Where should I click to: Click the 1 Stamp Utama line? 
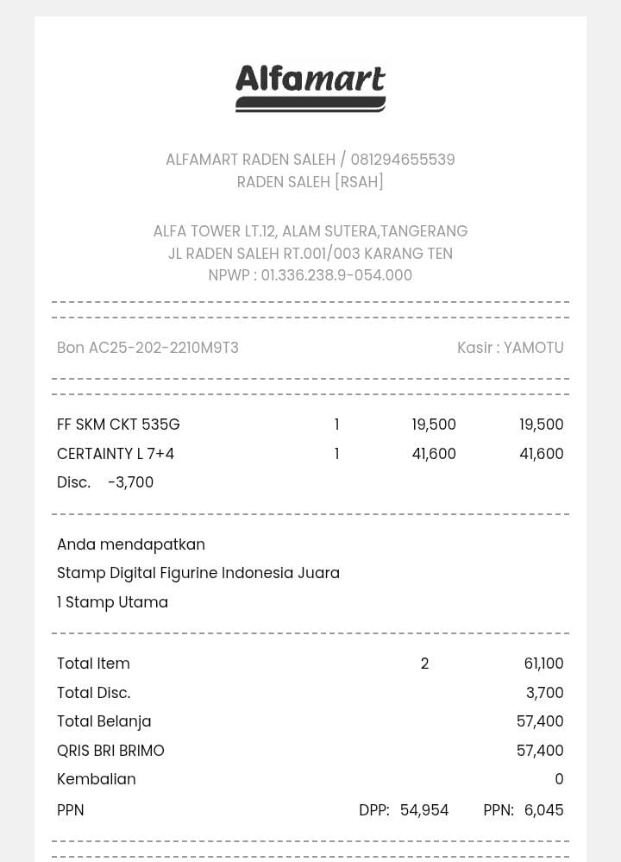(112, 602)
